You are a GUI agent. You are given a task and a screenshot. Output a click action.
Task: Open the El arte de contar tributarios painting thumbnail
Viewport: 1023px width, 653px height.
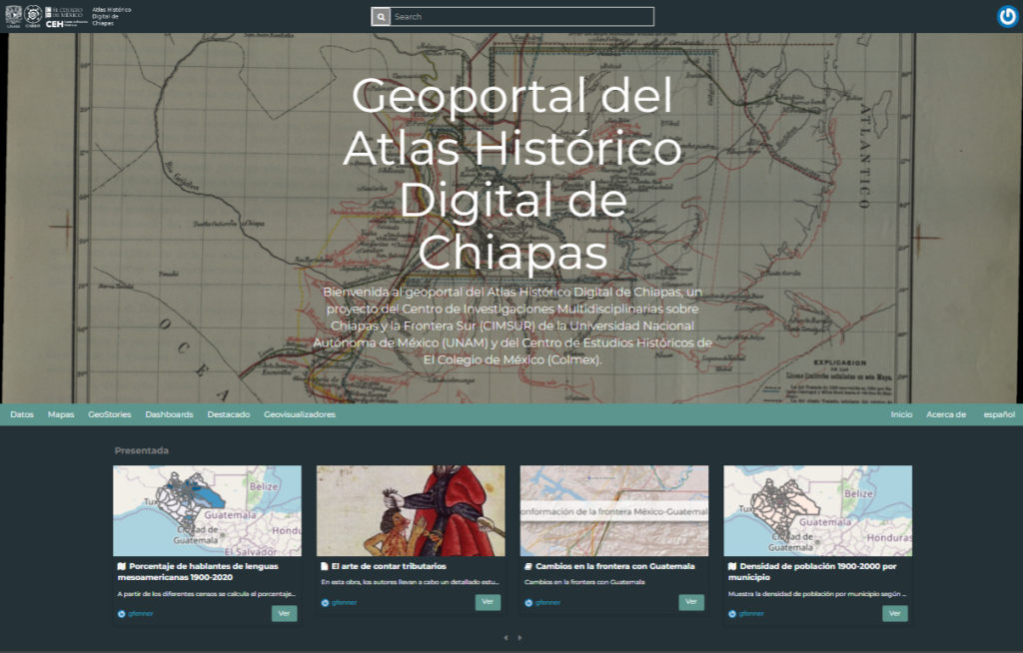(411, 511)
